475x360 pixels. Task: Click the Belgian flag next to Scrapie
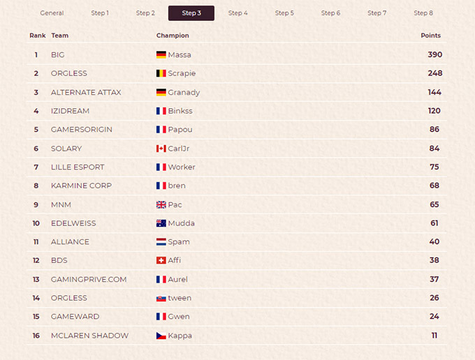click(161, 73)
